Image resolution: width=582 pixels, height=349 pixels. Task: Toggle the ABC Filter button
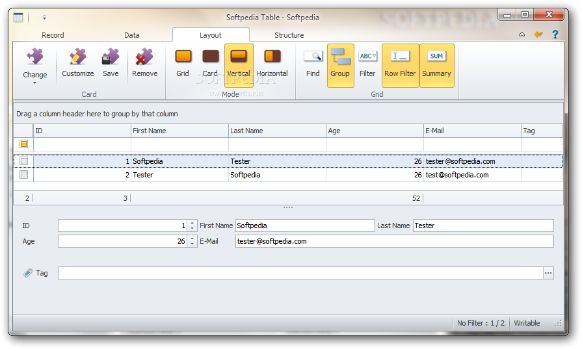[x=367, y=63]
